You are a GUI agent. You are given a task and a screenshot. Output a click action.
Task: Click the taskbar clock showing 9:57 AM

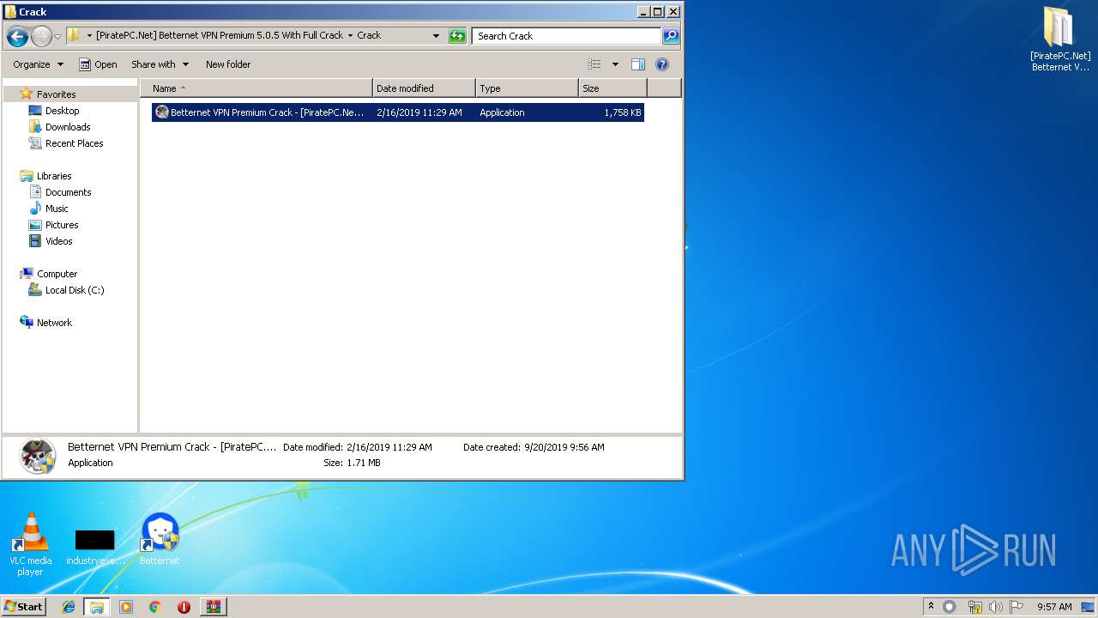point(1054,607)
